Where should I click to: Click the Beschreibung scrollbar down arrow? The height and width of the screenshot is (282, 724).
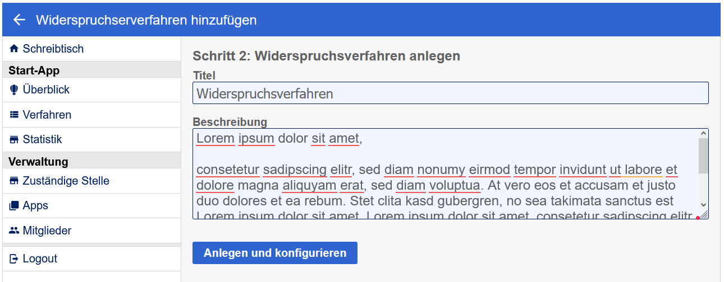click(x=703, y=205)
